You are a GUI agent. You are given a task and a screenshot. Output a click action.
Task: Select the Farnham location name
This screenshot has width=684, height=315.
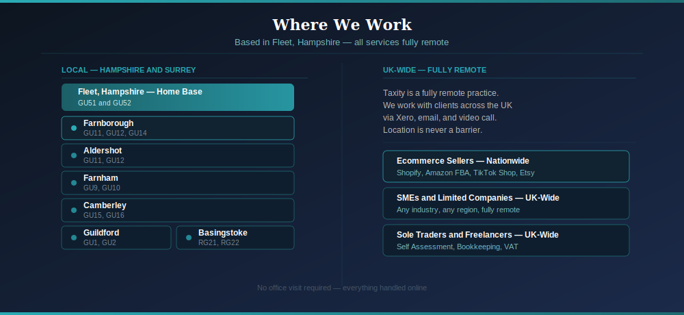(x=101, y=178)
